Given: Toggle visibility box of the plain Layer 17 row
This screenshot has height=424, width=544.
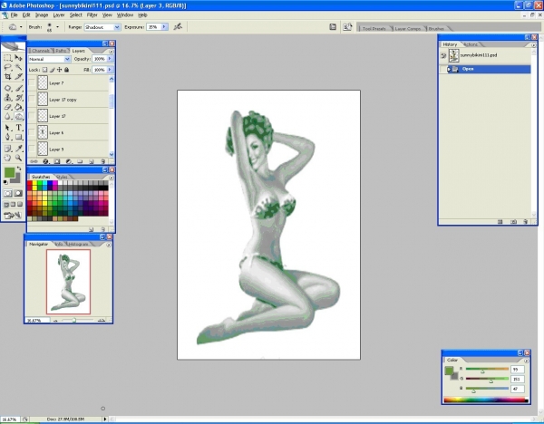Looking at the screenshot, I should pyautogui.click(x=32, y=116).
